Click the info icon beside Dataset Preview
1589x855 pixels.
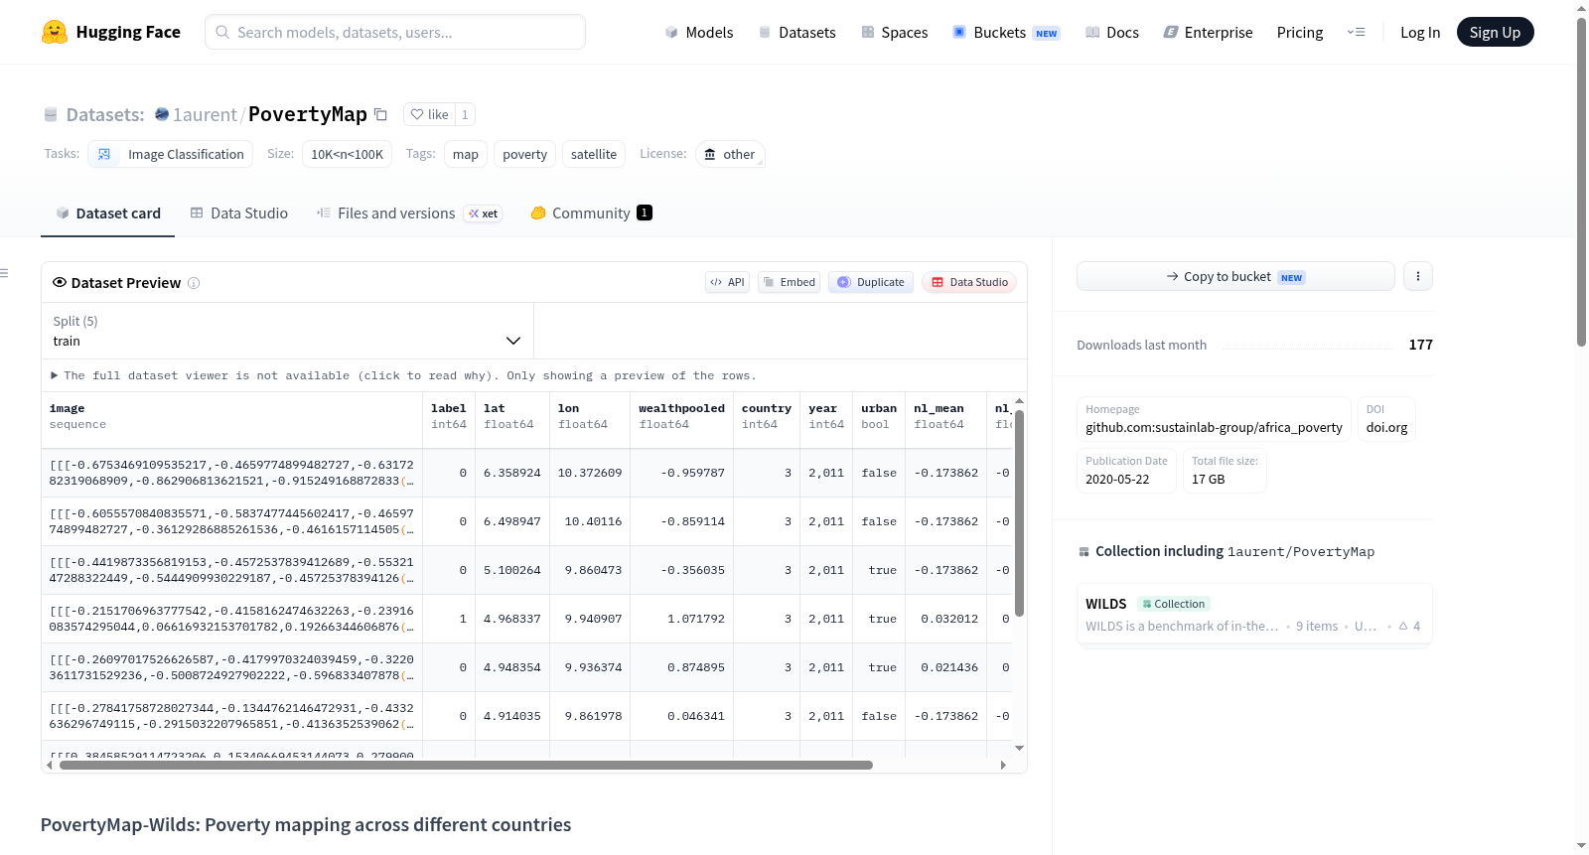click(194, 283)
